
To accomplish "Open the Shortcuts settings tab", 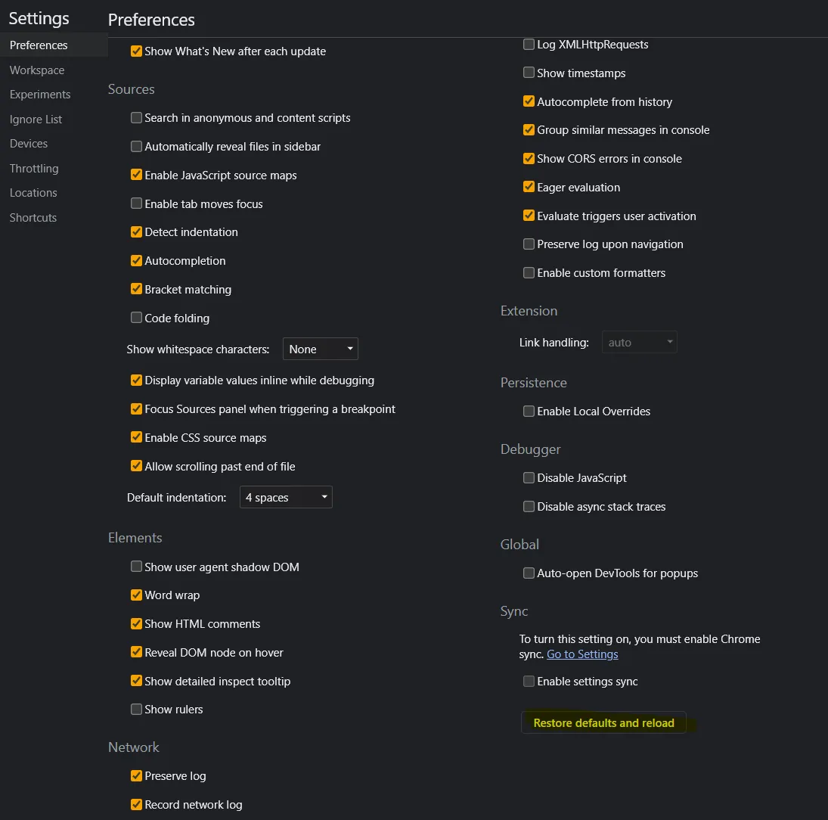I will pos(33,218).
